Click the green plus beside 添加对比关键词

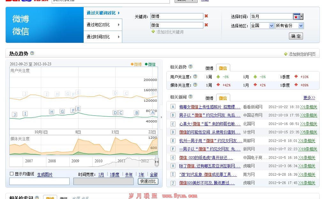point(153,32)
